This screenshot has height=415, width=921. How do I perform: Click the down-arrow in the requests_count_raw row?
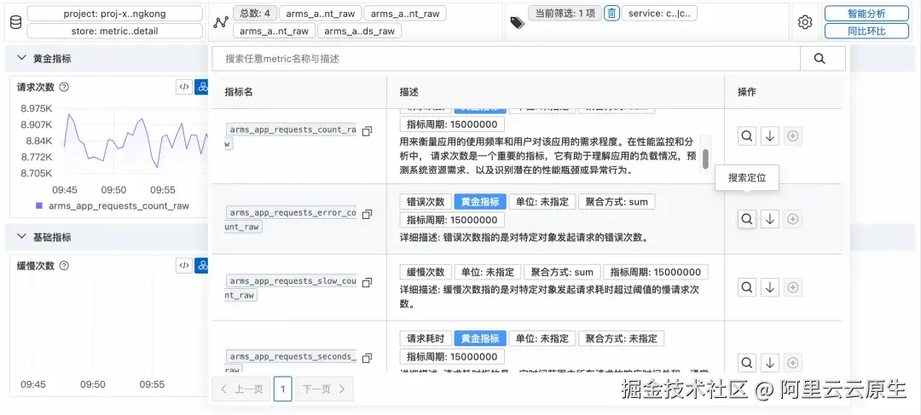pyautogui.click(x=770, y=136)
